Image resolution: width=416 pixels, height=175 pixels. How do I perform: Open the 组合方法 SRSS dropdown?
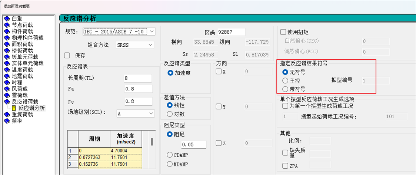coord(150,45)
